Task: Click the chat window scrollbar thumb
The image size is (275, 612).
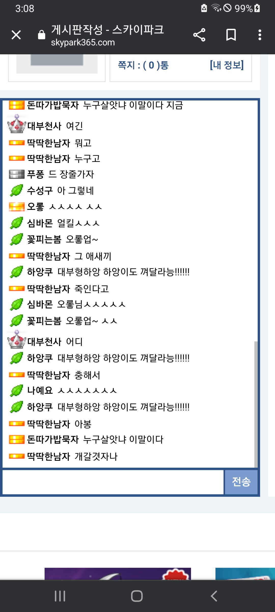Action: point(256,404)
